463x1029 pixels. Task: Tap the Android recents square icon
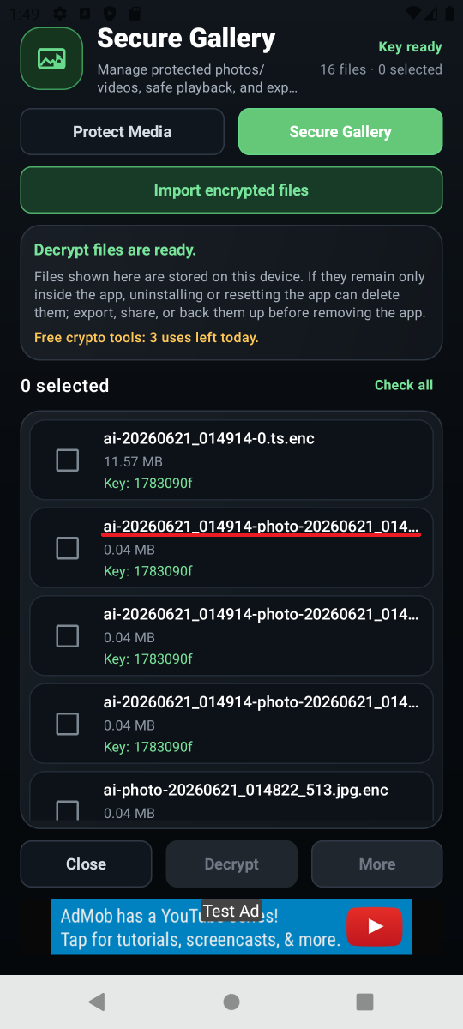tap(365, 1002)
